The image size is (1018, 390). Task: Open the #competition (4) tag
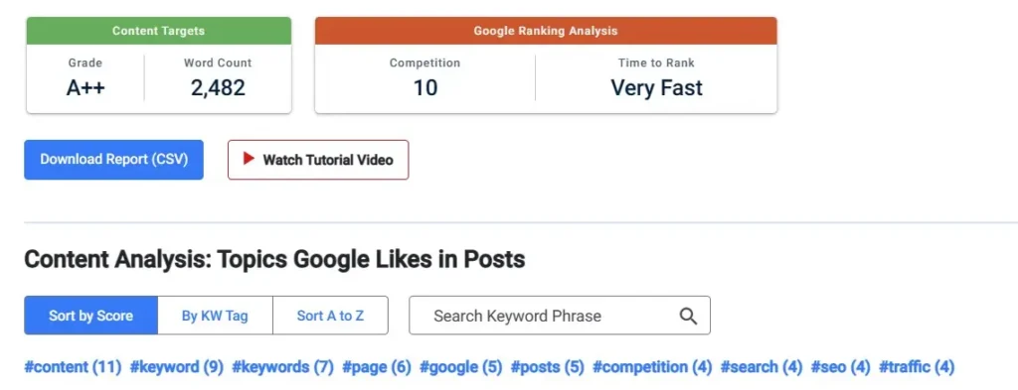652,367
